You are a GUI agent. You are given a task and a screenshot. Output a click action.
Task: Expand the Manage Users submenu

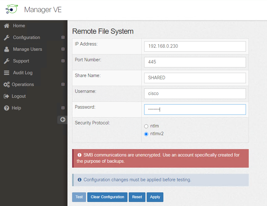tap(63, 49)
